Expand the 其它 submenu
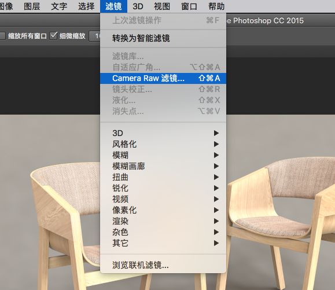This screenshot has height=290, width=335. point(163,243)
